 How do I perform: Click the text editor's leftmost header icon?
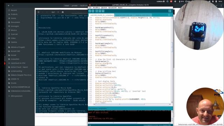tap(38, 12)
